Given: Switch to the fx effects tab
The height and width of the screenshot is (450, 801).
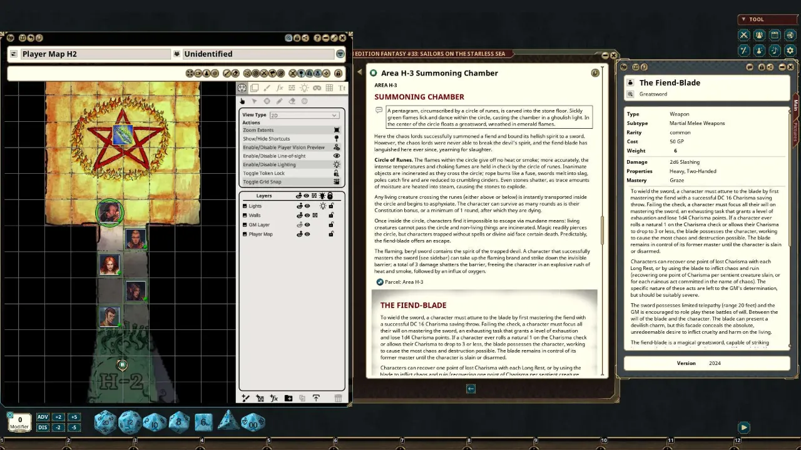Looking at the screenshot, I should click(280, 88).
